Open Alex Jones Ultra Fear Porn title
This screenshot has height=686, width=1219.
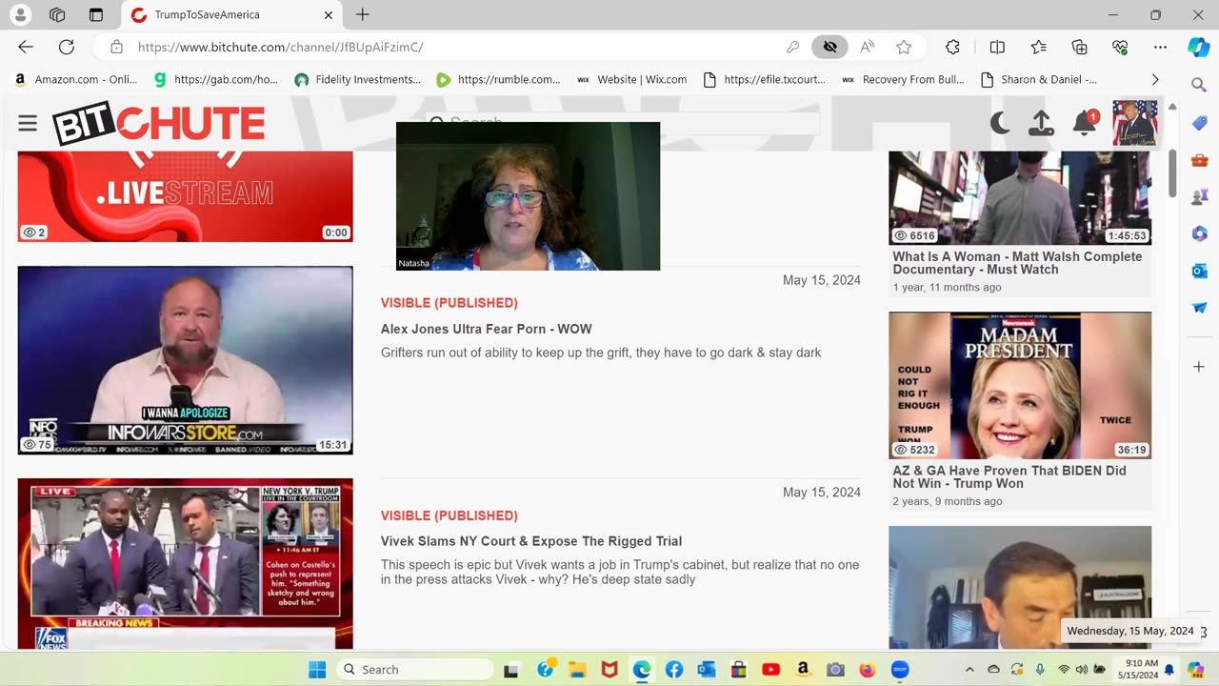pyautogui.click(x=486, y=329)
